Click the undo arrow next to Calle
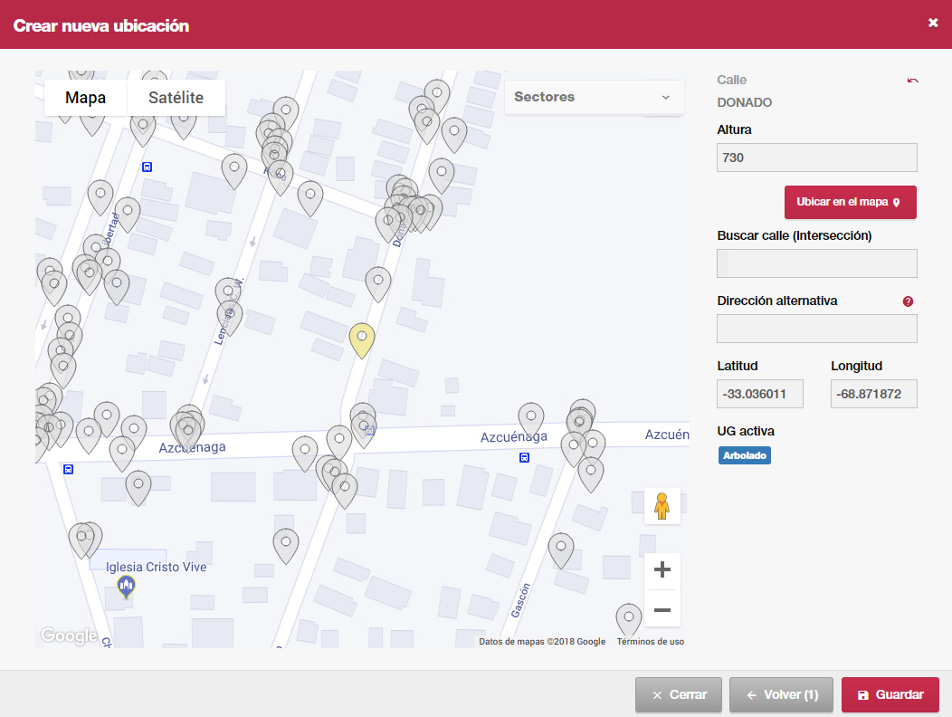The height and width of the screenshot is (717, 952). (912, 81)
